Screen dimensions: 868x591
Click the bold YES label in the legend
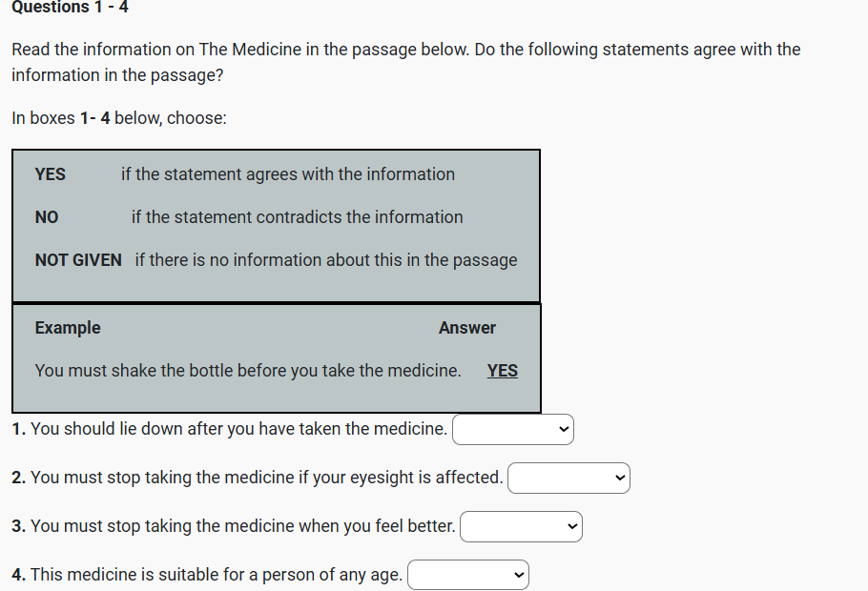coord(51,174)
